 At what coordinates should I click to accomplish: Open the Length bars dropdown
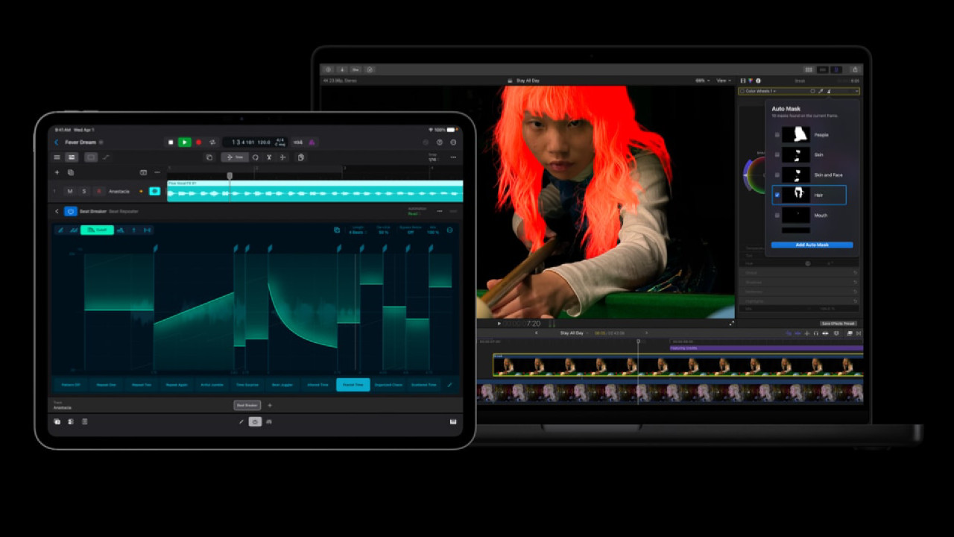tap(358, 230)
